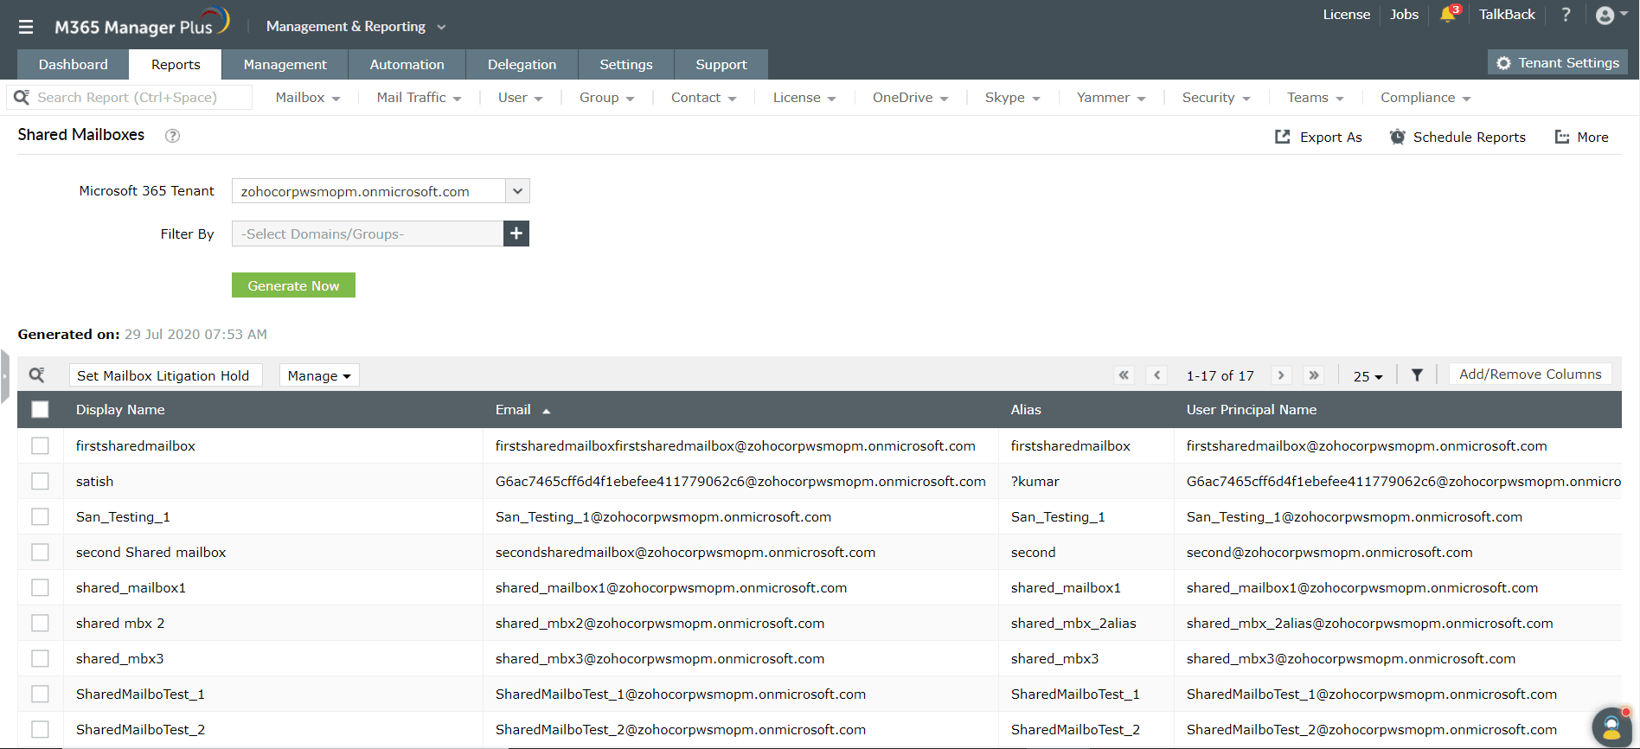The image size is (1640, 749).
Task: Open the License link in header
Action: pos(1346,15)
